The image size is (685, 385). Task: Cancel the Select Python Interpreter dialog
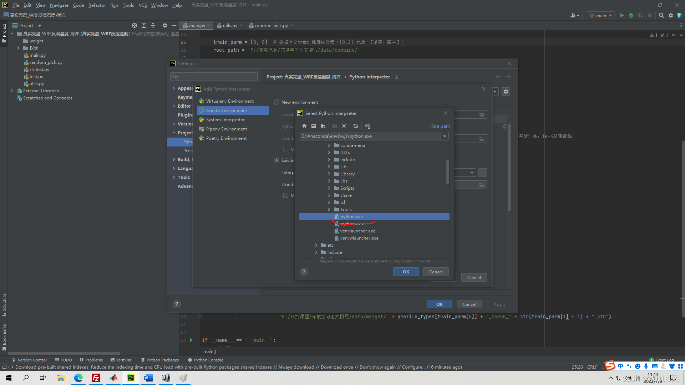click(436, 272)
